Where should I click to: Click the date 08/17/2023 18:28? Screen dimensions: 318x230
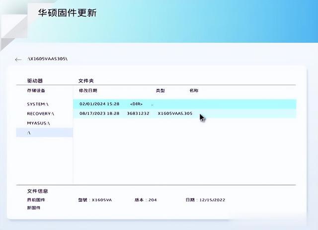click(99, 114)
